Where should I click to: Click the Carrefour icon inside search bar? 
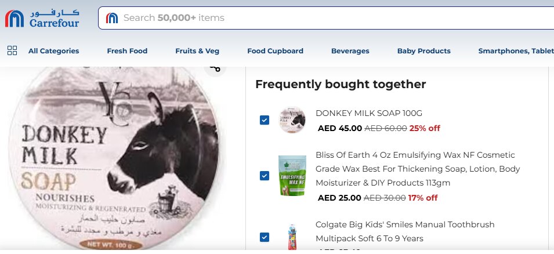point(112,18)
